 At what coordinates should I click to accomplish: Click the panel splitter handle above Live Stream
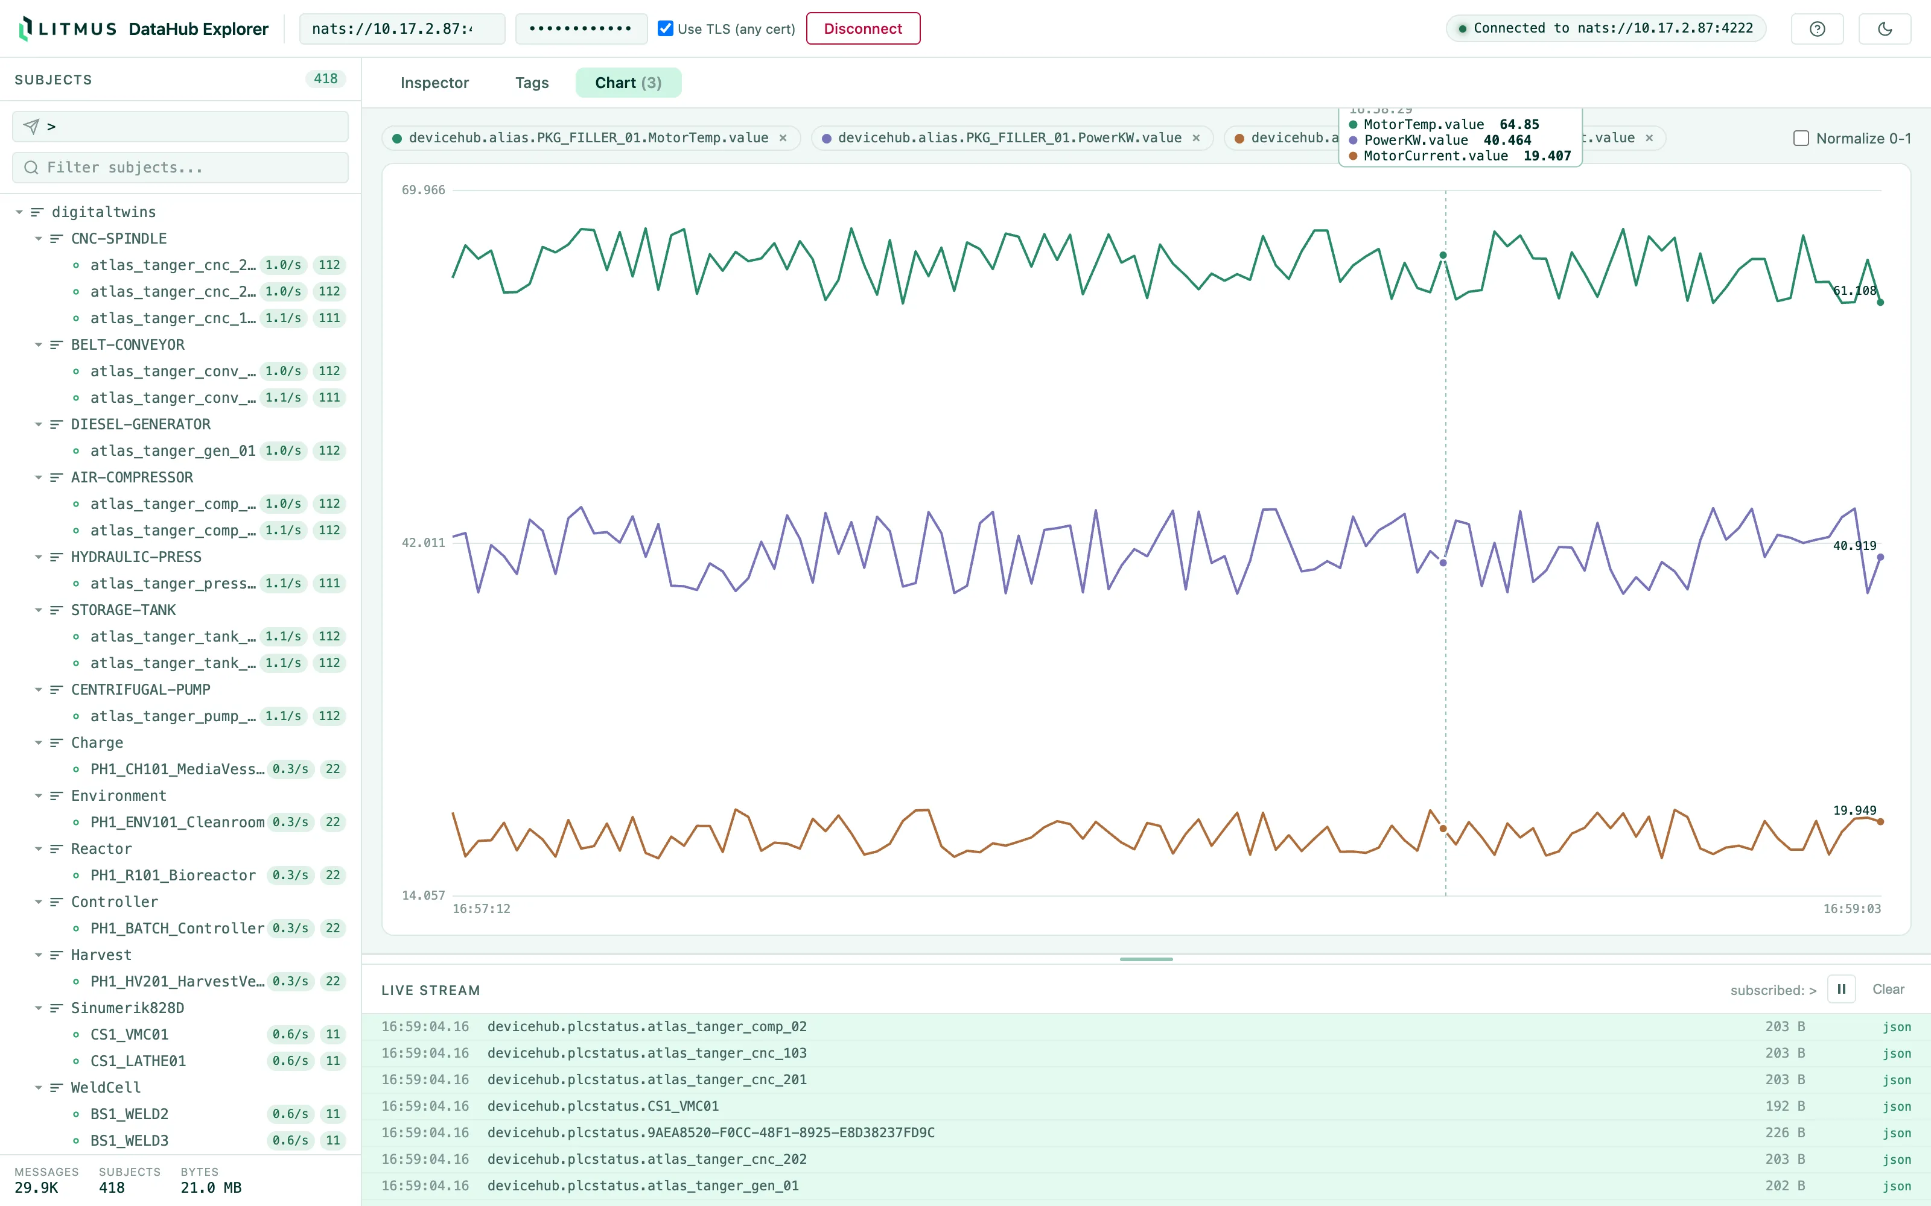1146,959
